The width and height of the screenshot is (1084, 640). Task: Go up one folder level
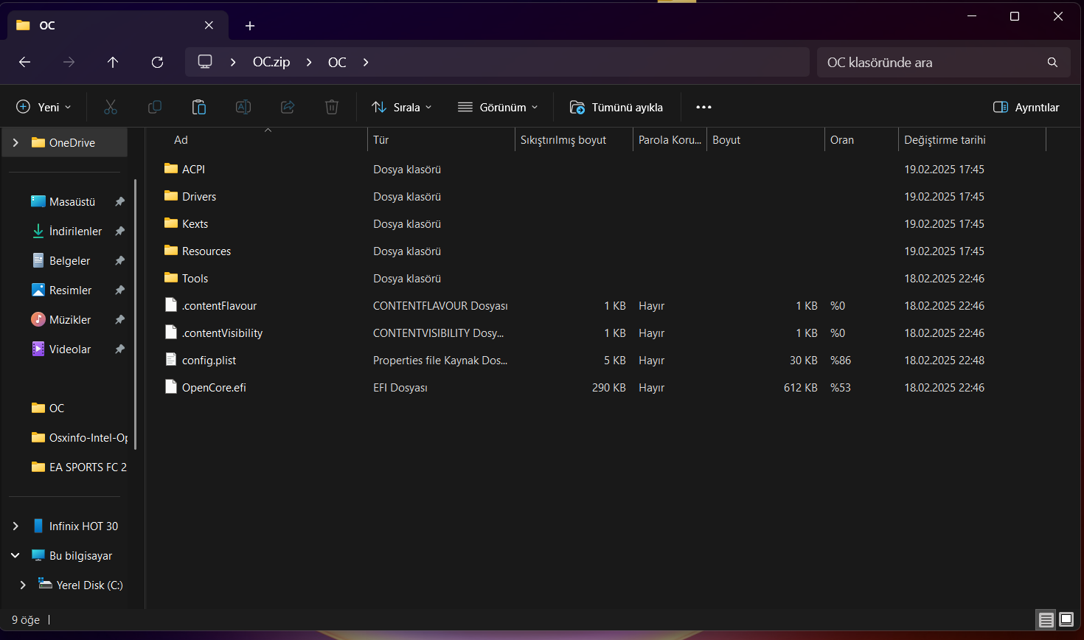coord(113,62)
